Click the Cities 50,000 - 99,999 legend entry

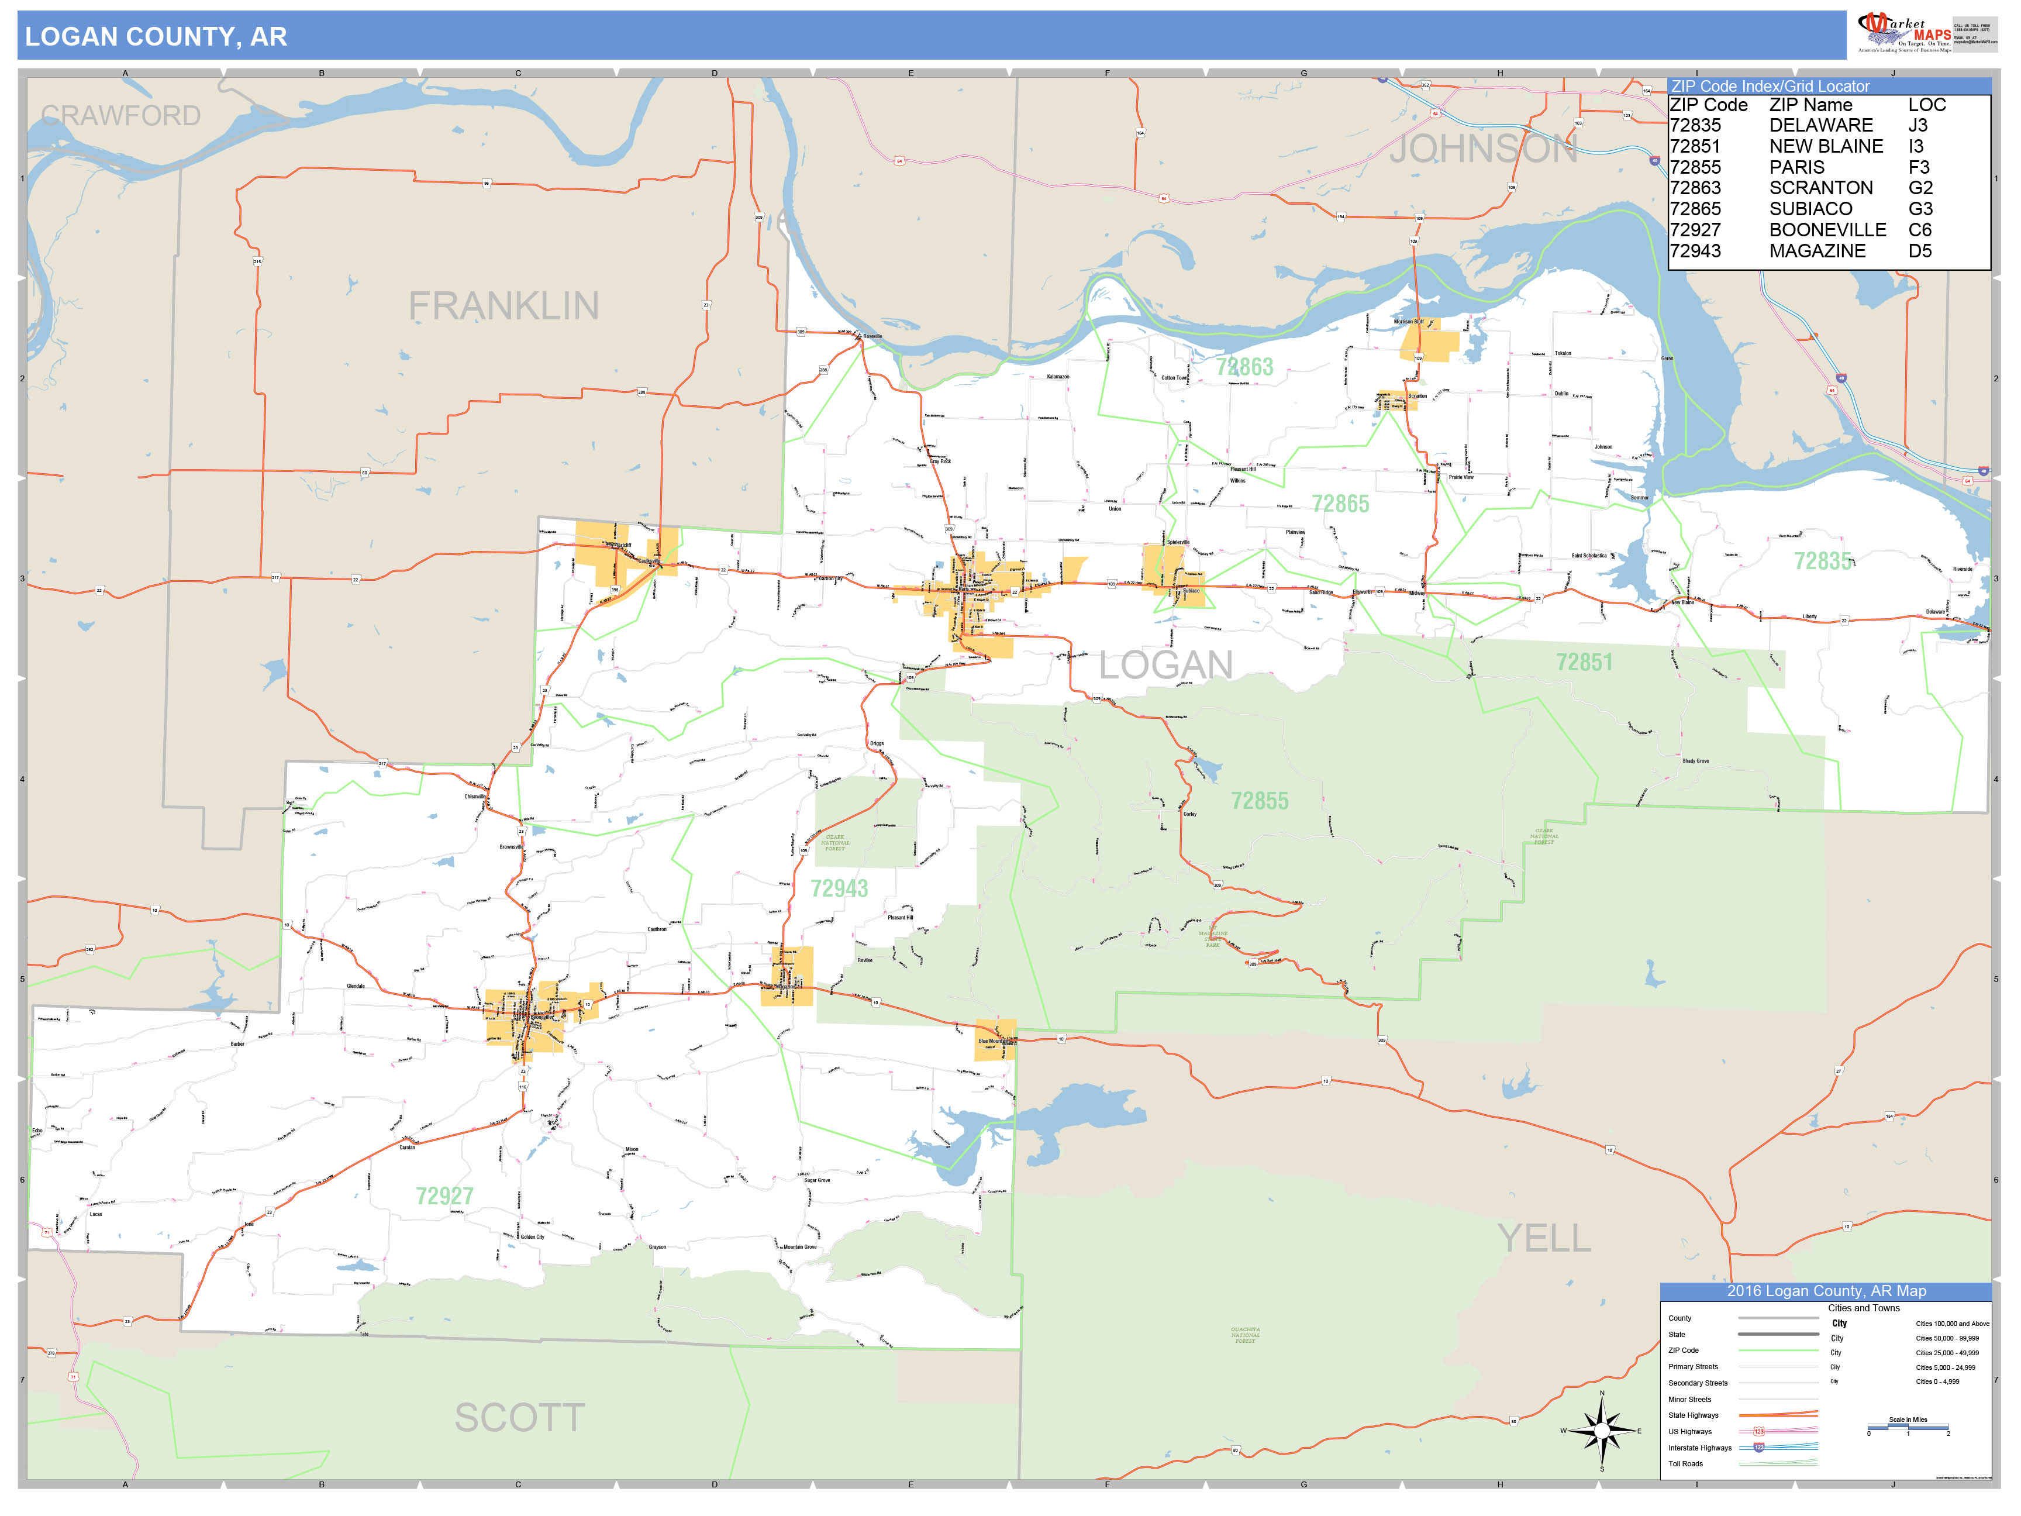coord(1947,1338)
